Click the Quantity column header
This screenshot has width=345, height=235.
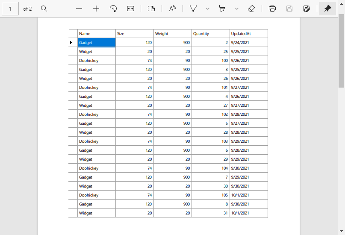pos(210,34)
